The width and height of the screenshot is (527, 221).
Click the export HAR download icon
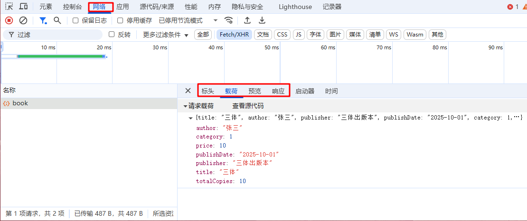pyautogui.click(x=262, y=20)
